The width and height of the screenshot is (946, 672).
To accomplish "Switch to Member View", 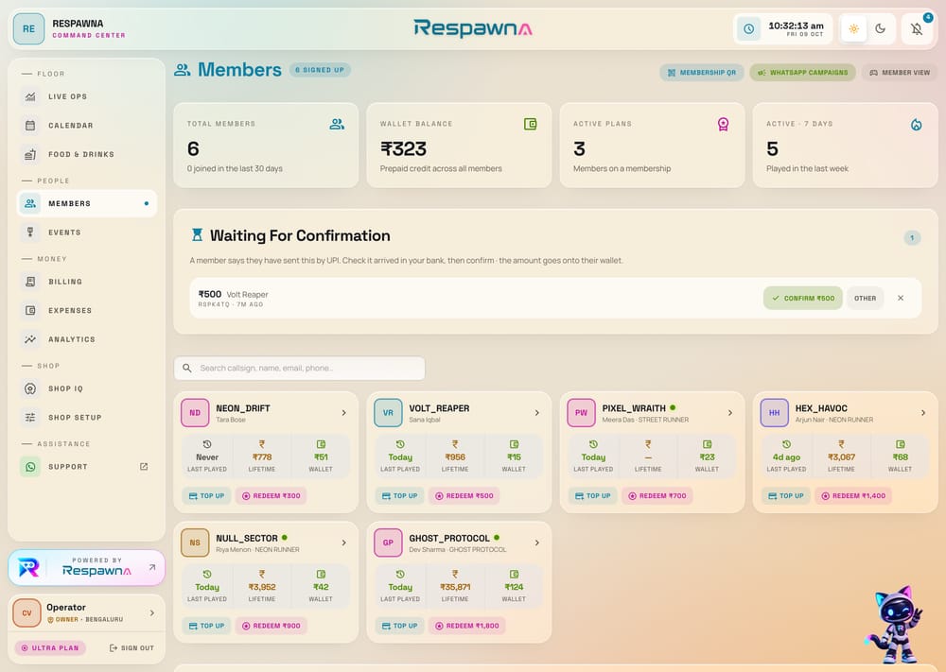I will tap(900, 73).
